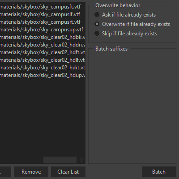Image resolution: width=179 pixels, height=179 pixels.
Task: Select sky_clear02_hdft entry in the list
Action: (x=43, y=52)
